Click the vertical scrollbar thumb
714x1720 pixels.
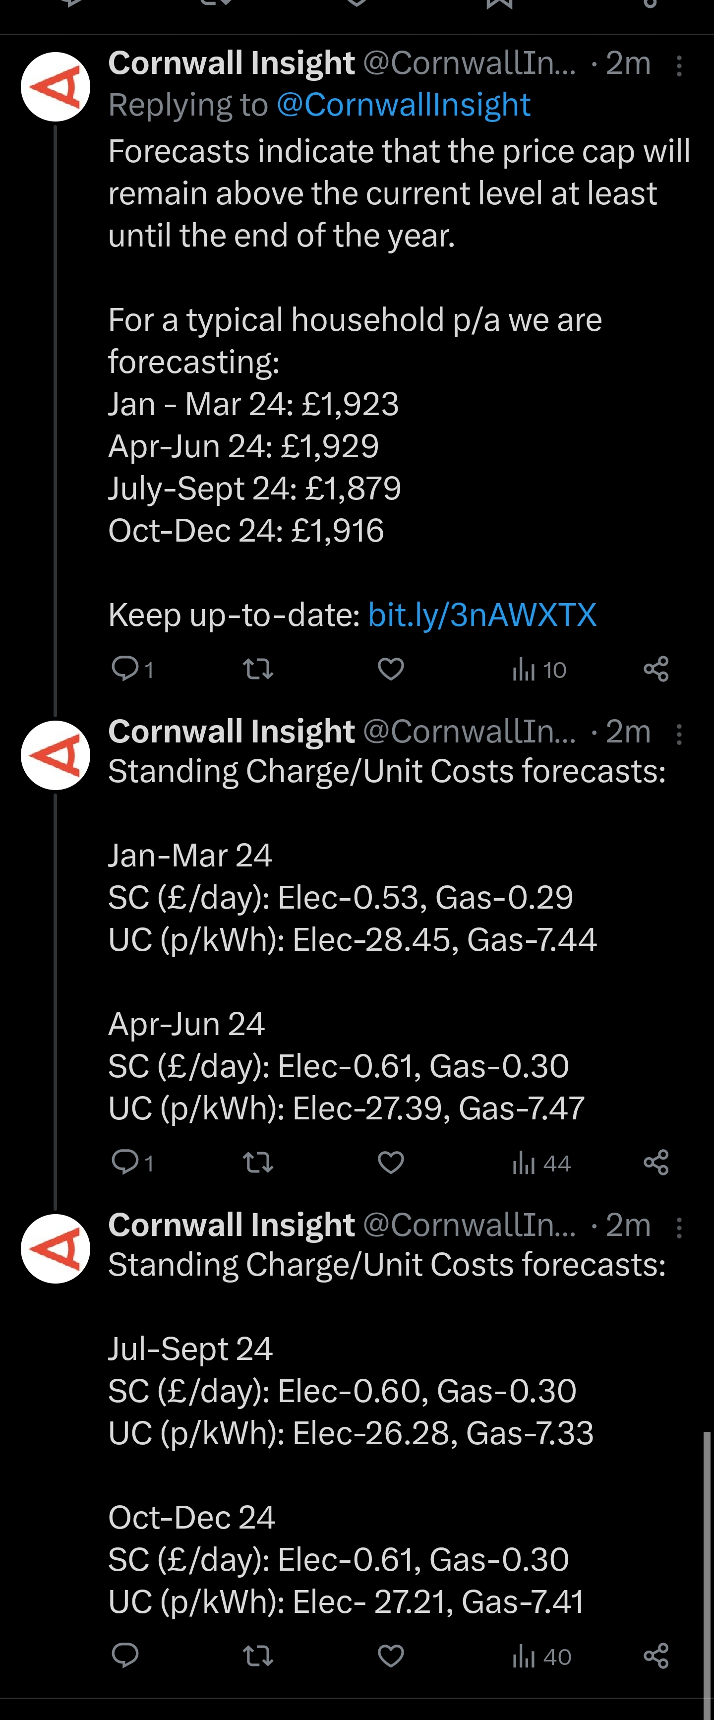point(707,1575)
